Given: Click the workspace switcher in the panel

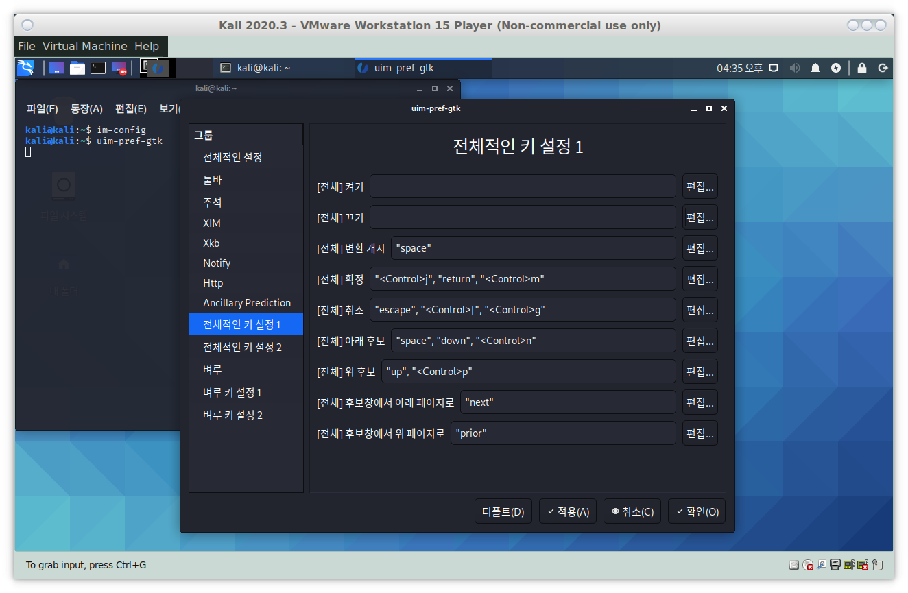Looking at the screenshot, I should pyautogui.click(x=158, y=68).
